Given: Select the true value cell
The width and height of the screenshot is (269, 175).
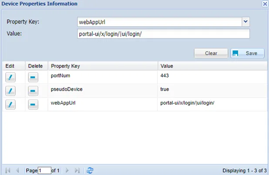Looking at the screenshot, I should click(x=212, y=91).
